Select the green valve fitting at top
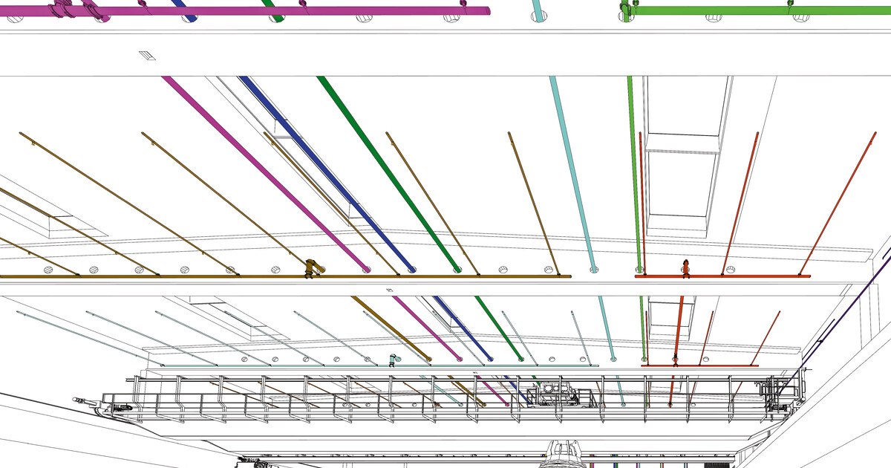This screenshot has width=891, height=468. (x=627, y=9)
